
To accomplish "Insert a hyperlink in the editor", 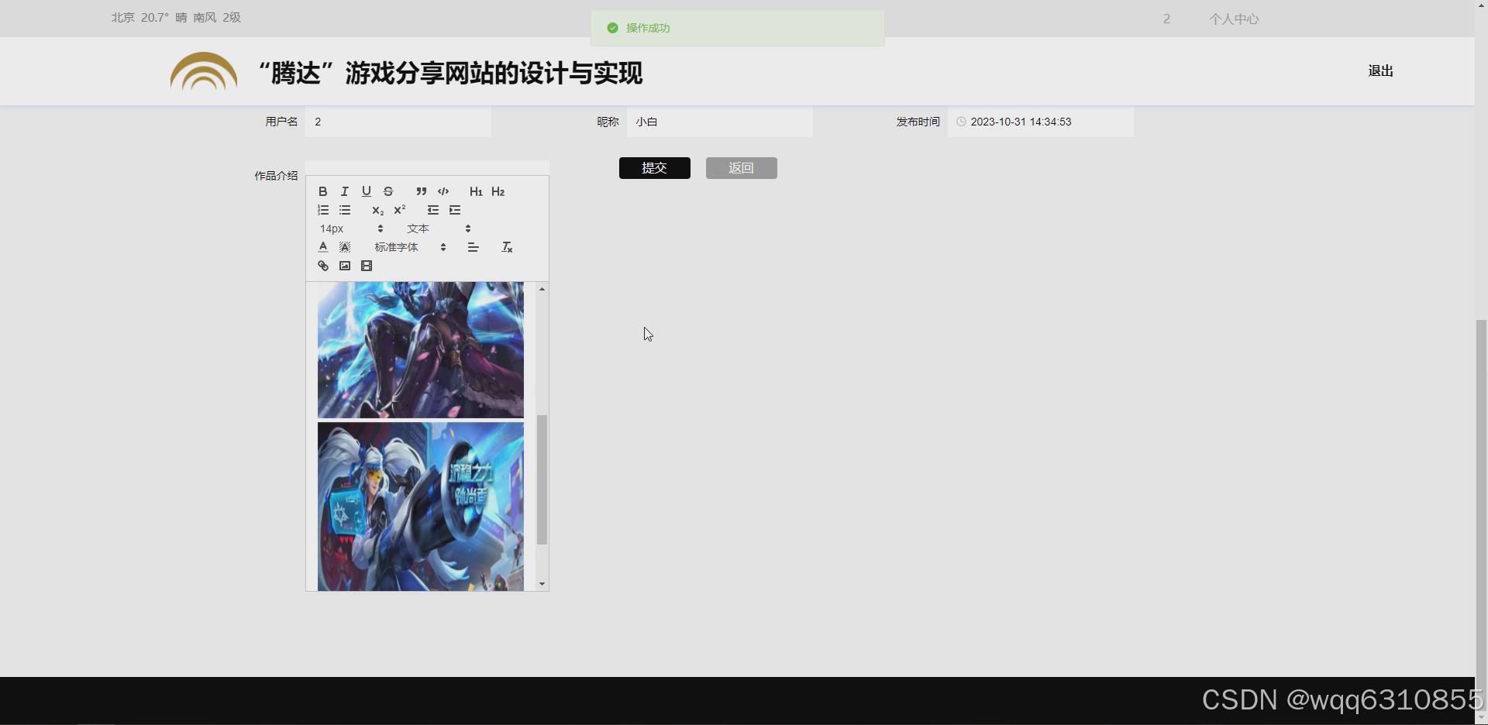I will point(322,266).
